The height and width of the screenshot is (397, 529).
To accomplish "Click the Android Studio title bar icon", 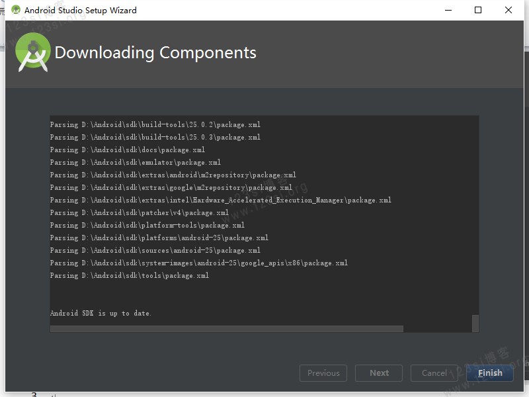I will (x=15, y=10).
